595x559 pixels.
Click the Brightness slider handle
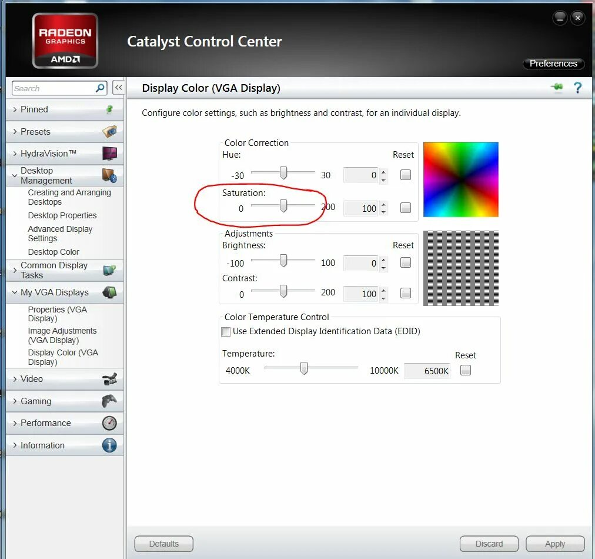point(283,261)
